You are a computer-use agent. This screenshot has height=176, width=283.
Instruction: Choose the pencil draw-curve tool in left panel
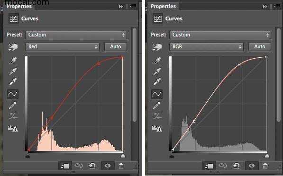pos(12,106)
